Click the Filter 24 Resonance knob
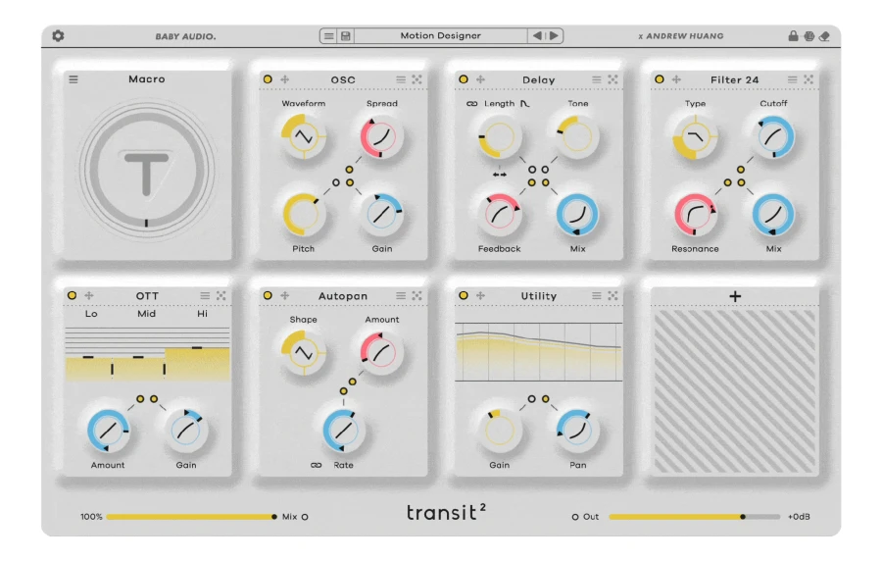This screenshot has height=561, width=882. [x=695, y=215]
